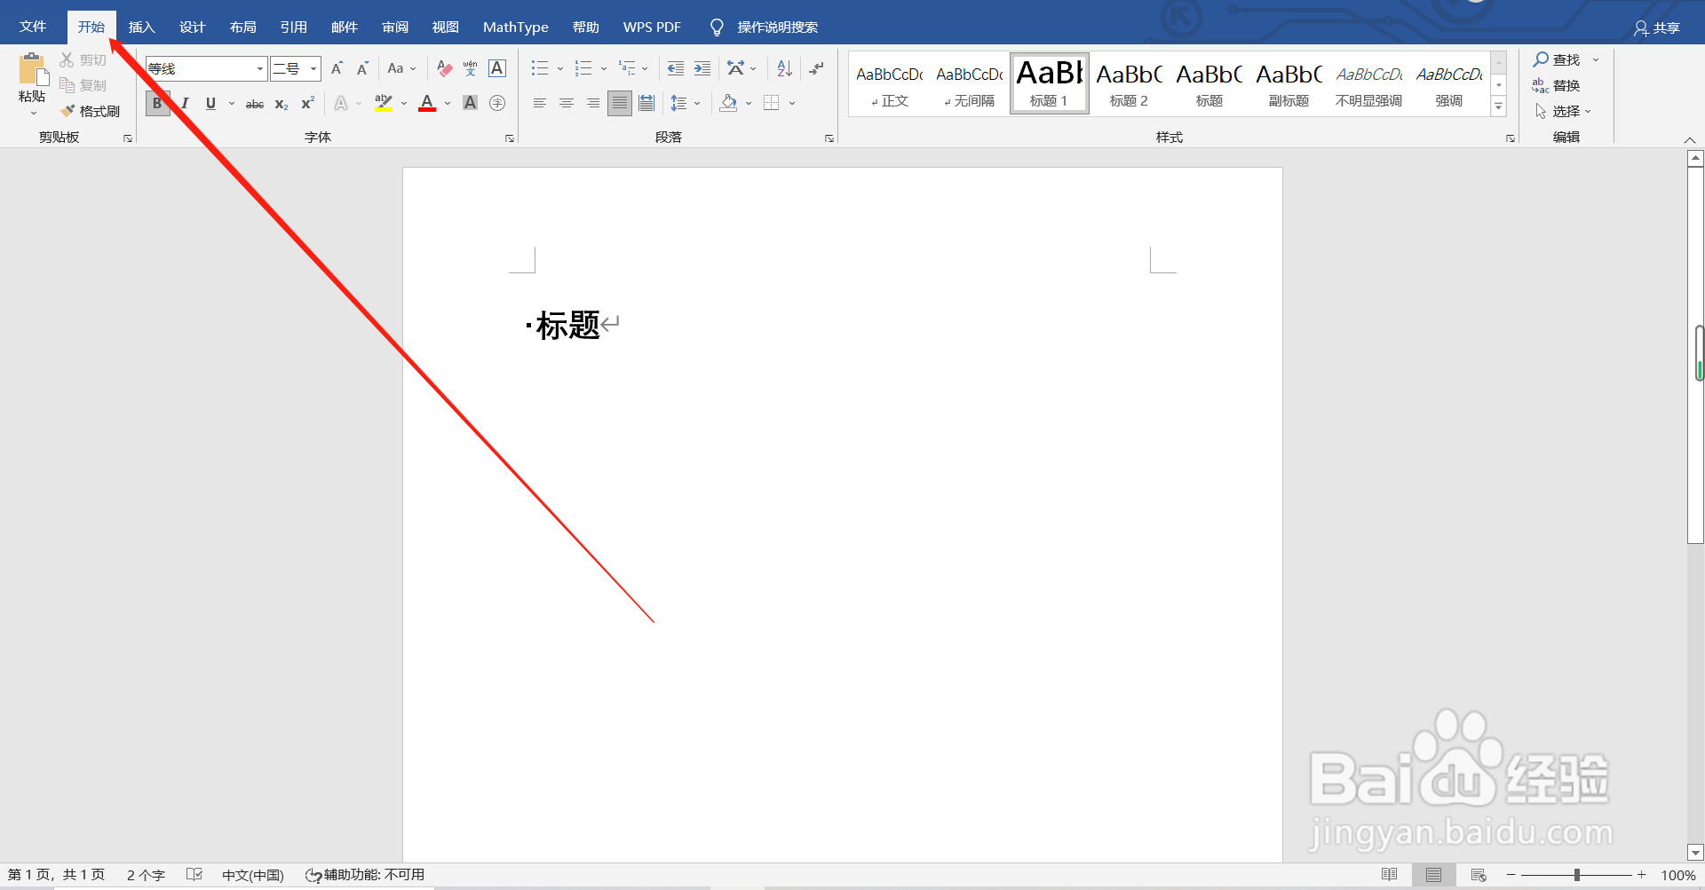Align text left
Image resolution: width=1705 pixels, height=890 pixels.
click(540, 103)
